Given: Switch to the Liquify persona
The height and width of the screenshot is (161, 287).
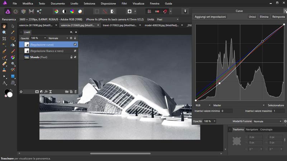Looking at the screenshot, I should [x=16, y=11].
